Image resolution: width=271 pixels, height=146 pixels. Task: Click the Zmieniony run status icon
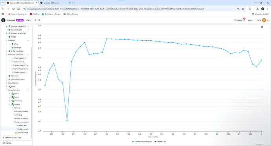click(x=13, y=101)
